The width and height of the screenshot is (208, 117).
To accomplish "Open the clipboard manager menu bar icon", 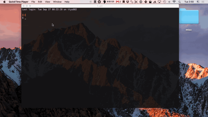I will (x=150, y=2).
